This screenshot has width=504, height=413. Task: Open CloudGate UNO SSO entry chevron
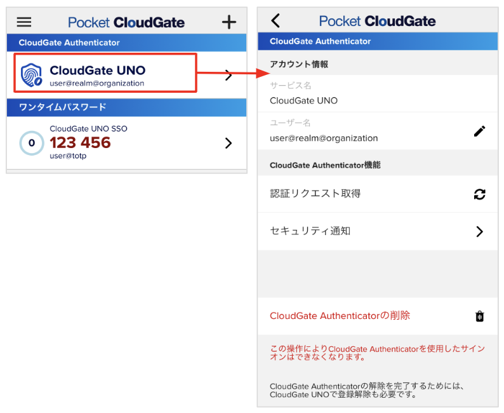(x=229, y=143)
